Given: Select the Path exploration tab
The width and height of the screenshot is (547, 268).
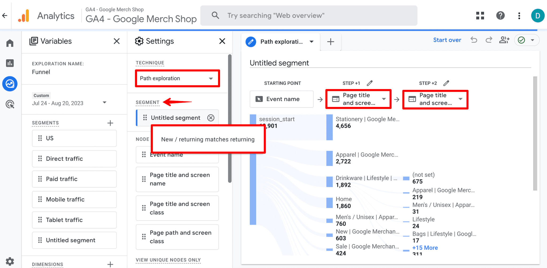Looking at the screenshot, I should (281, 42).
